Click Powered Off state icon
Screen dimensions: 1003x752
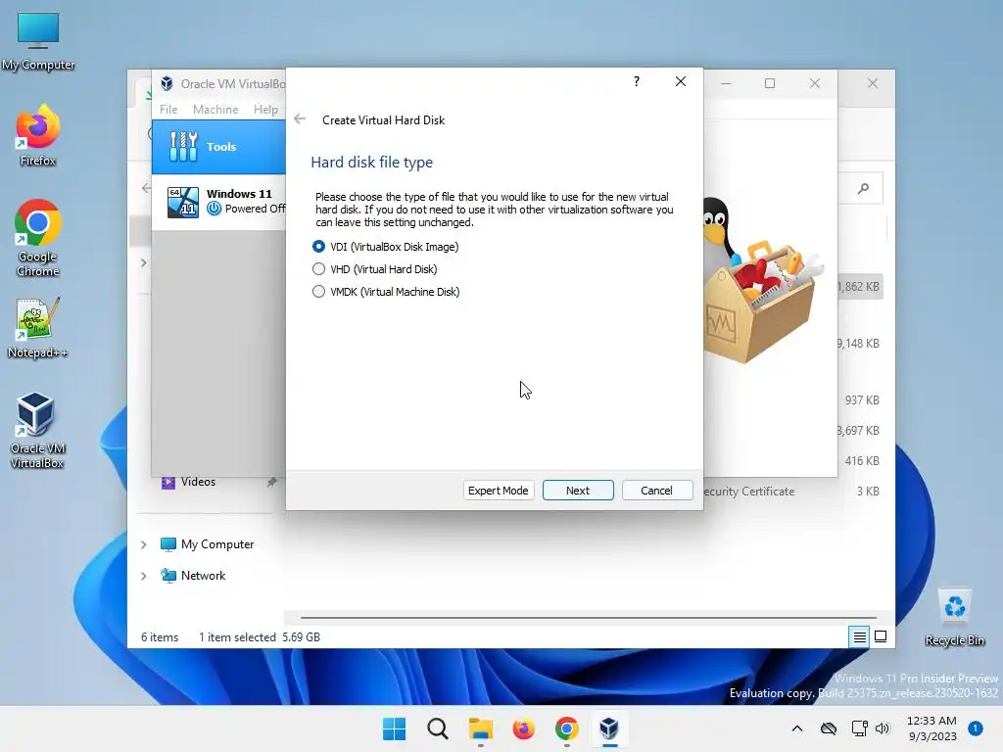coord(215,209)
